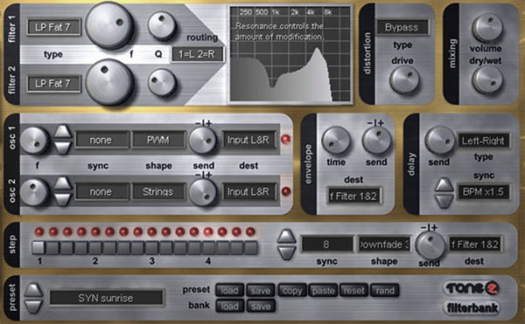Click the up arrow above osc 1 sync
This screenshot has height=324, width=525.
pos(63,131)
